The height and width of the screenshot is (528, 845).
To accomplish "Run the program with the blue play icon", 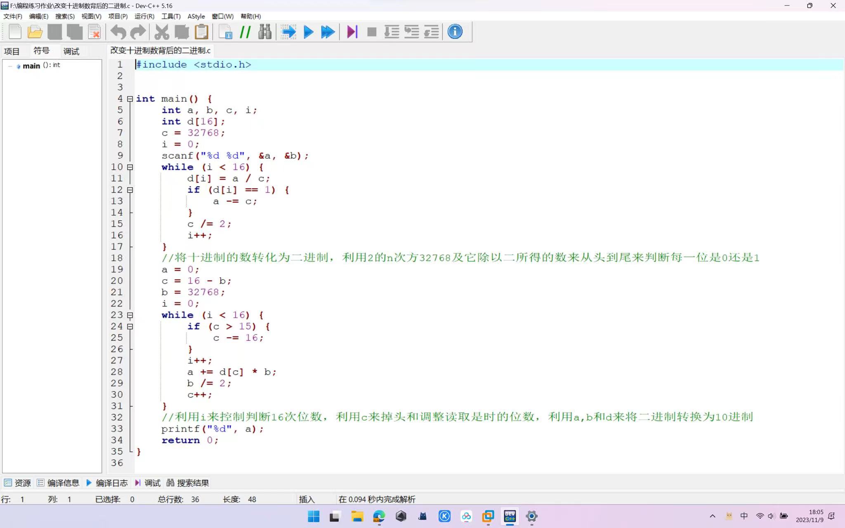I will coord(308,32).
